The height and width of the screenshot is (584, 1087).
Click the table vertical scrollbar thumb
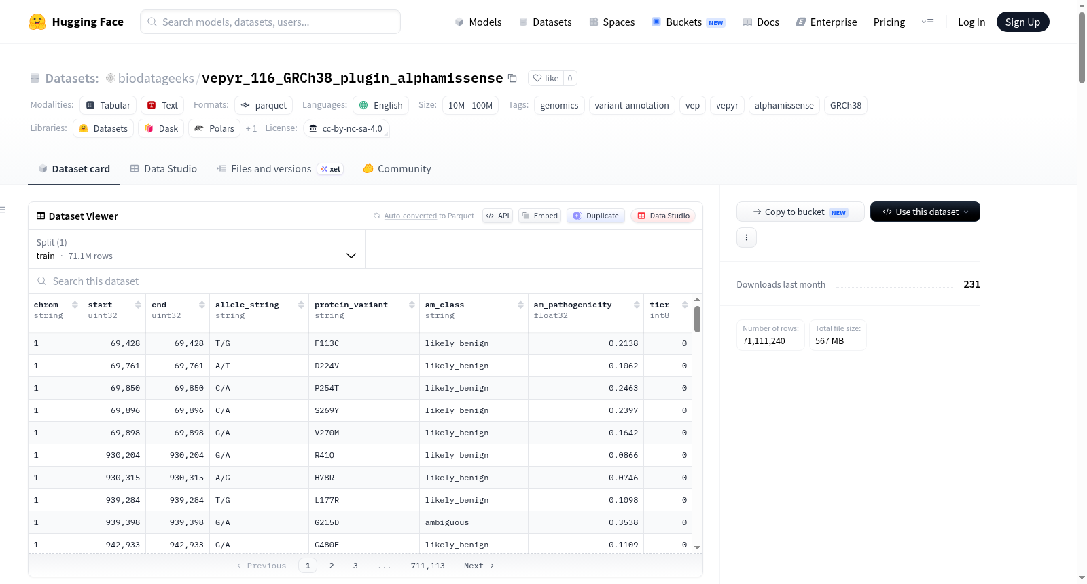(x=697, y=319)
